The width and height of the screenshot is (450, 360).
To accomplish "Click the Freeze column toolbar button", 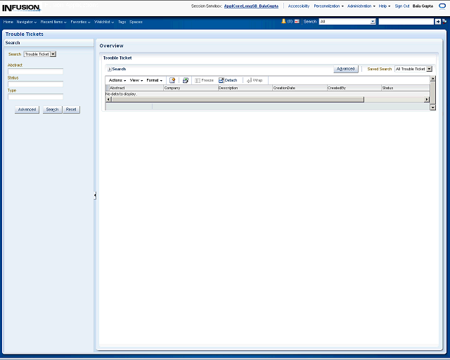I will 205,80.
